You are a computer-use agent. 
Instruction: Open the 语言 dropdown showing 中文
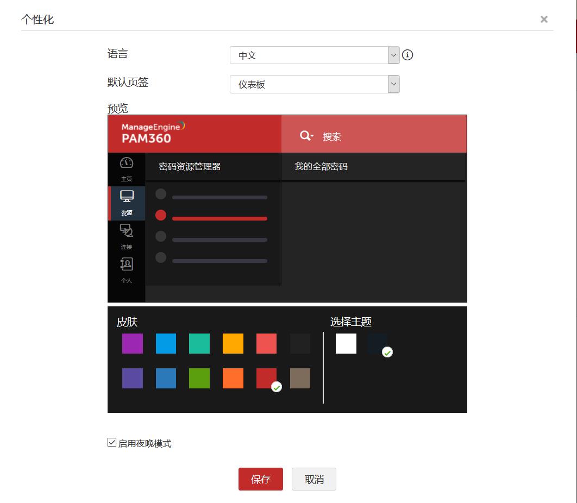314,55
